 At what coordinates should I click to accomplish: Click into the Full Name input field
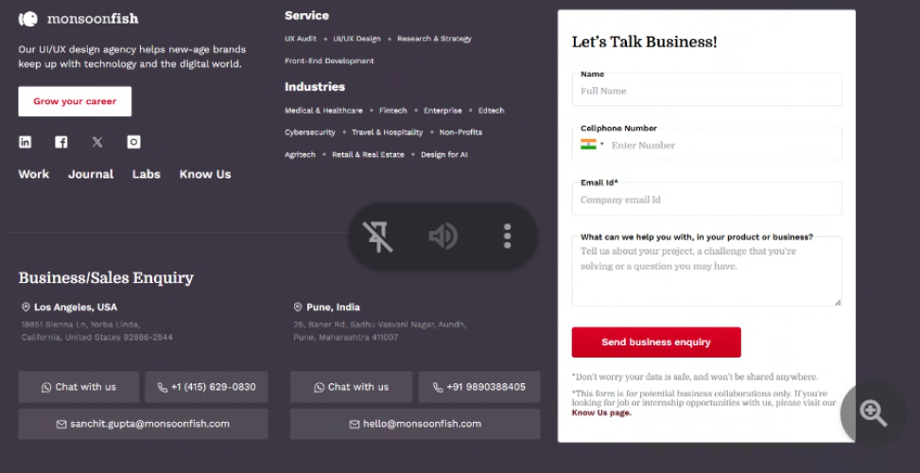[706, 92]
